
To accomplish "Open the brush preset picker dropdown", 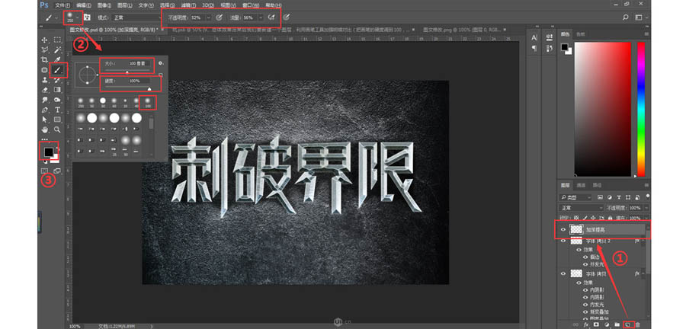I will coord(77,16).
